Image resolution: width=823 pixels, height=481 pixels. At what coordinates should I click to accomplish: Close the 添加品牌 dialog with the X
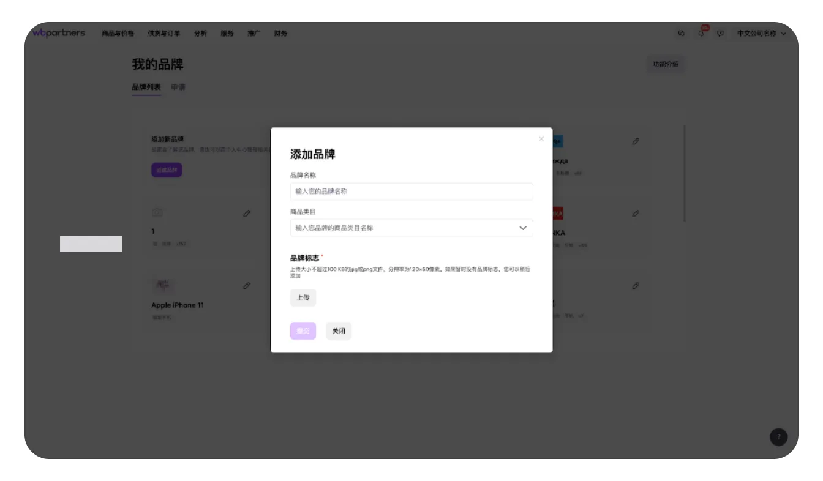click(x=541, y=138)
